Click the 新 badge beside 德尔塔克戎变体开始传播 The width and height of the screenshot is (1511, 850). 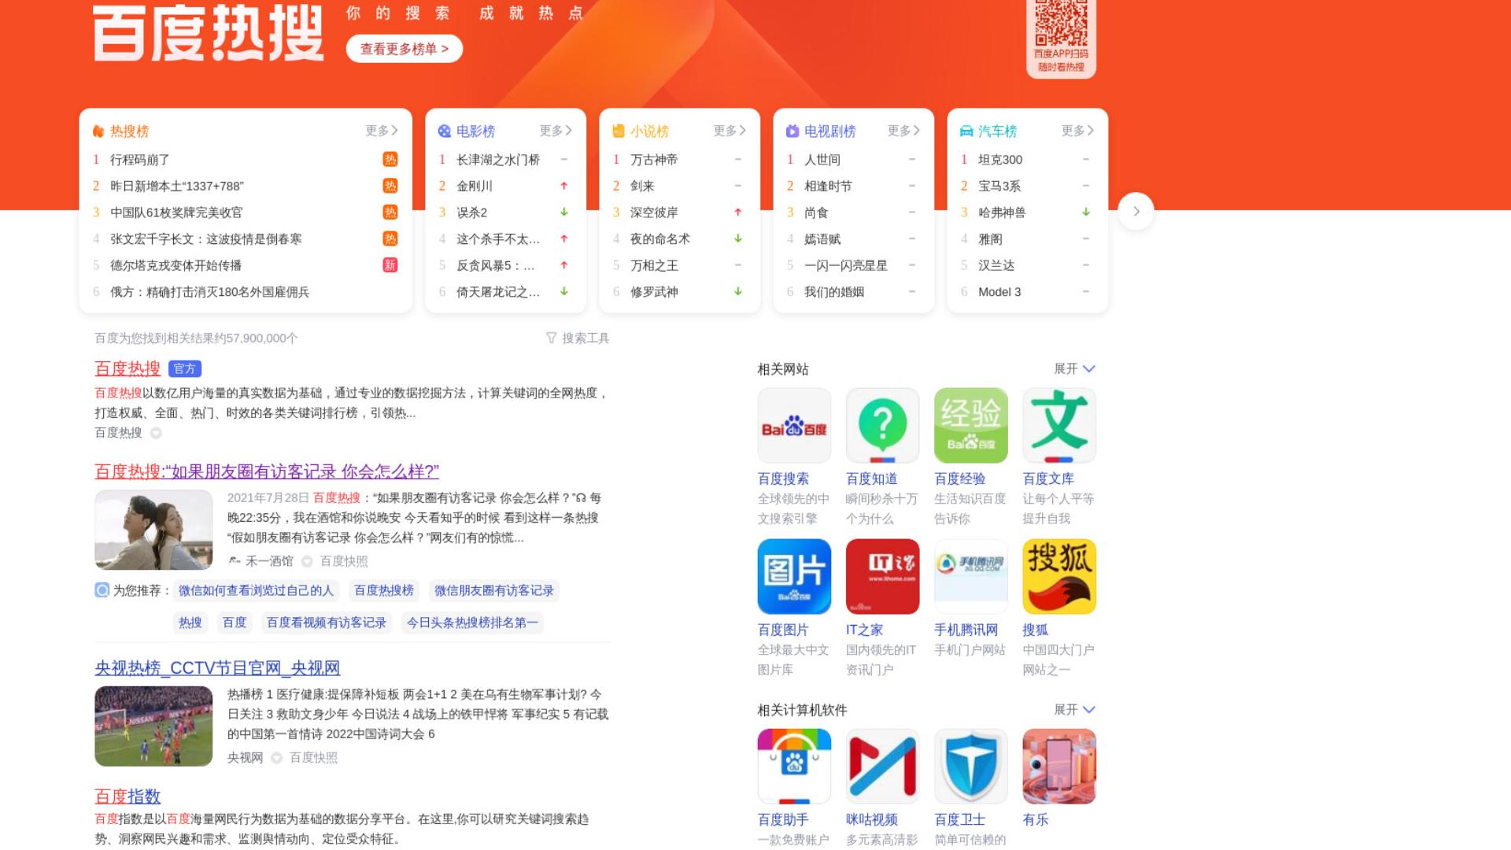coord(390,265)
